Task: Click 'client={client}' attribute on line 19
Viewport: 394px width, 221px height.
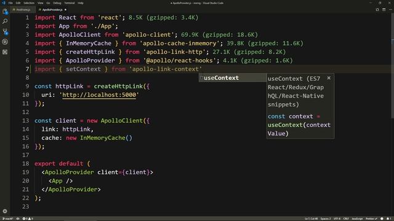Action: click(x=123, y=172)
